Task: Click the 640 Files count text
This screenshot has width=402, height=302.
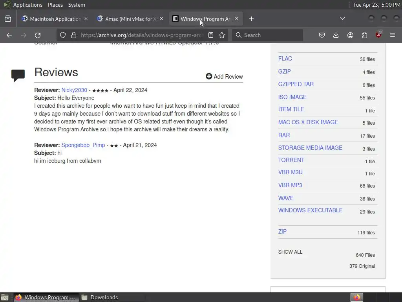Action: point(365,255)
